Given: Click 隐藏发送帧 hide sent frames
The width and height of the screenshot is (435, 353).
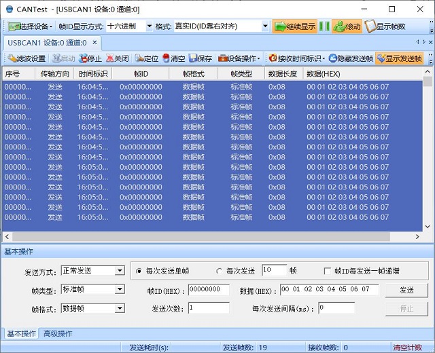Looking at the screenshot, I should tap(351, 58).
